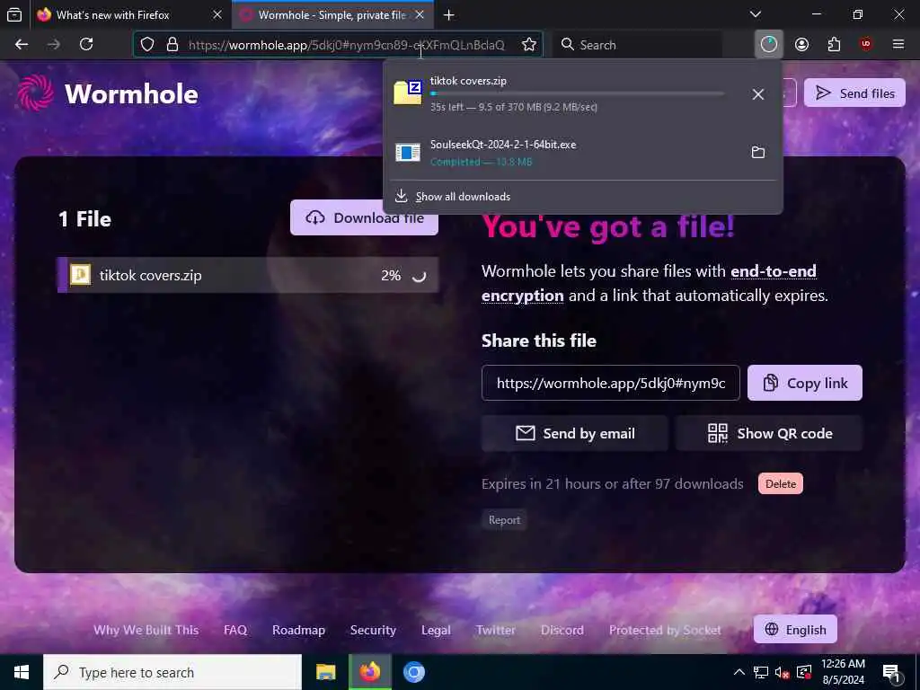Report this file
Image resolution: width=920 pixels, height=690 pixels.
pos(504,520)
